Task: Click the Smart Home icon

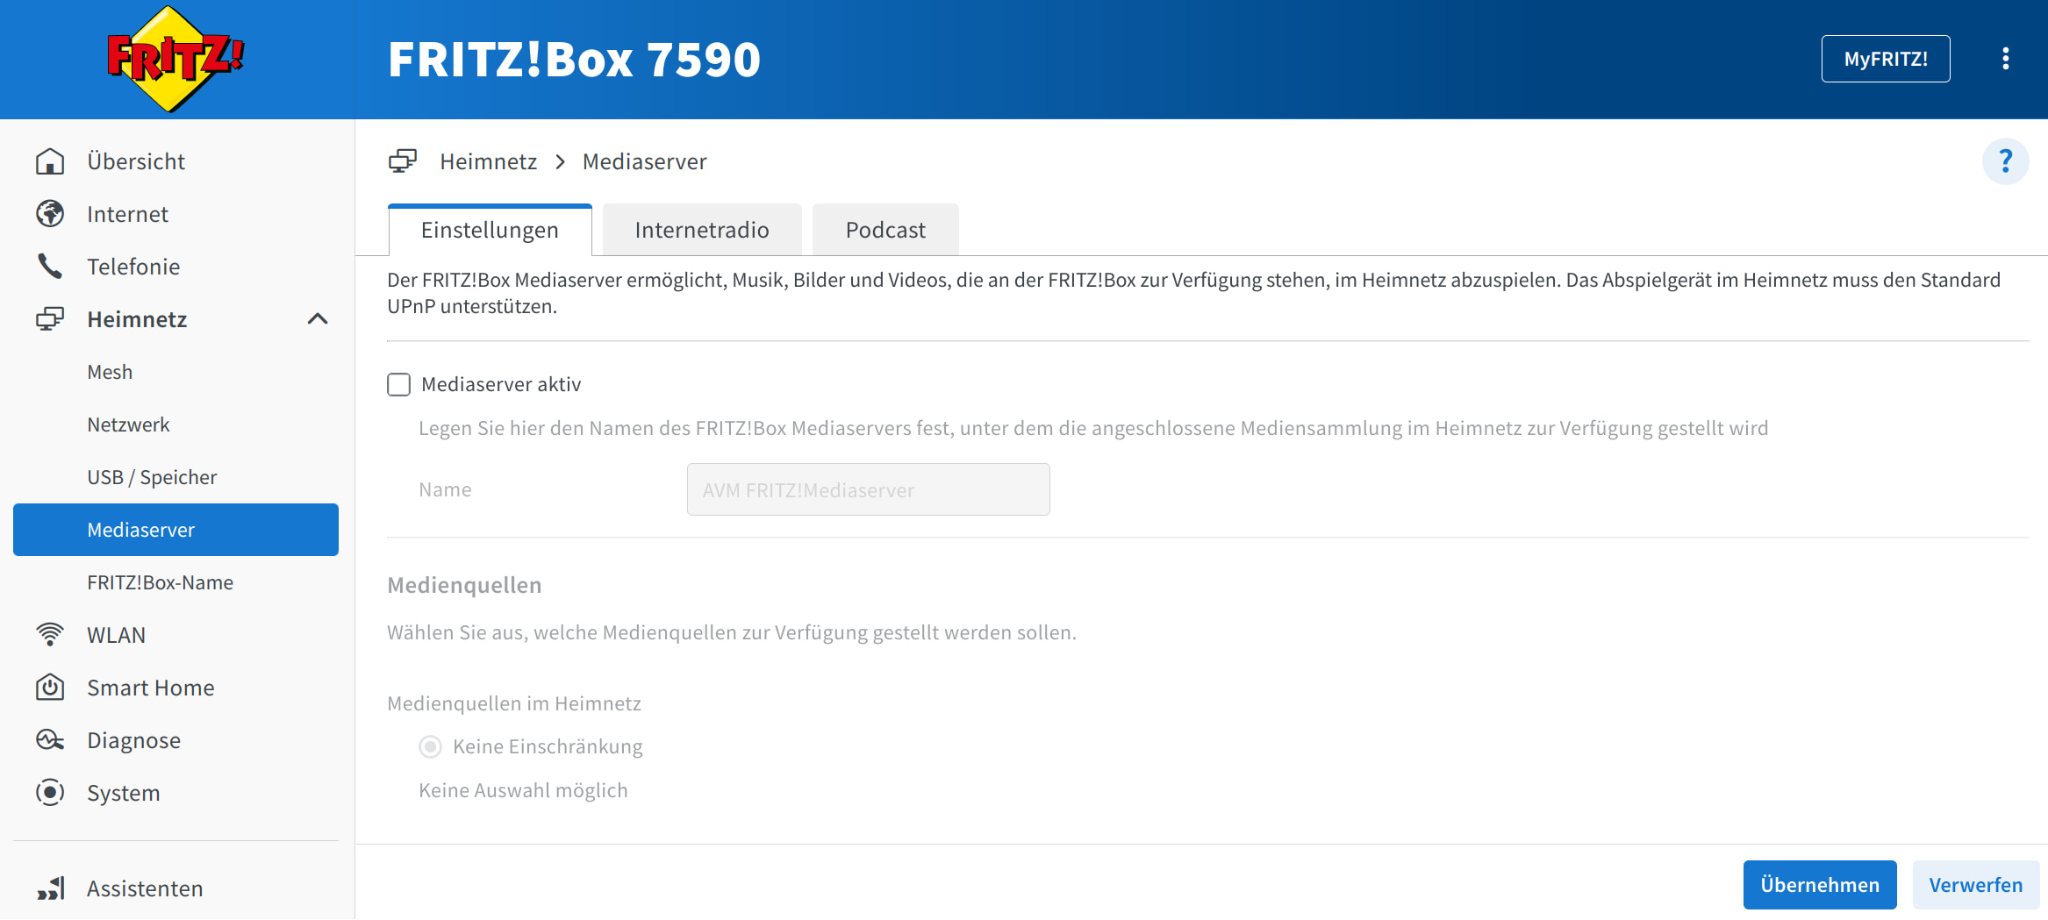Action: tap(50, 688)
